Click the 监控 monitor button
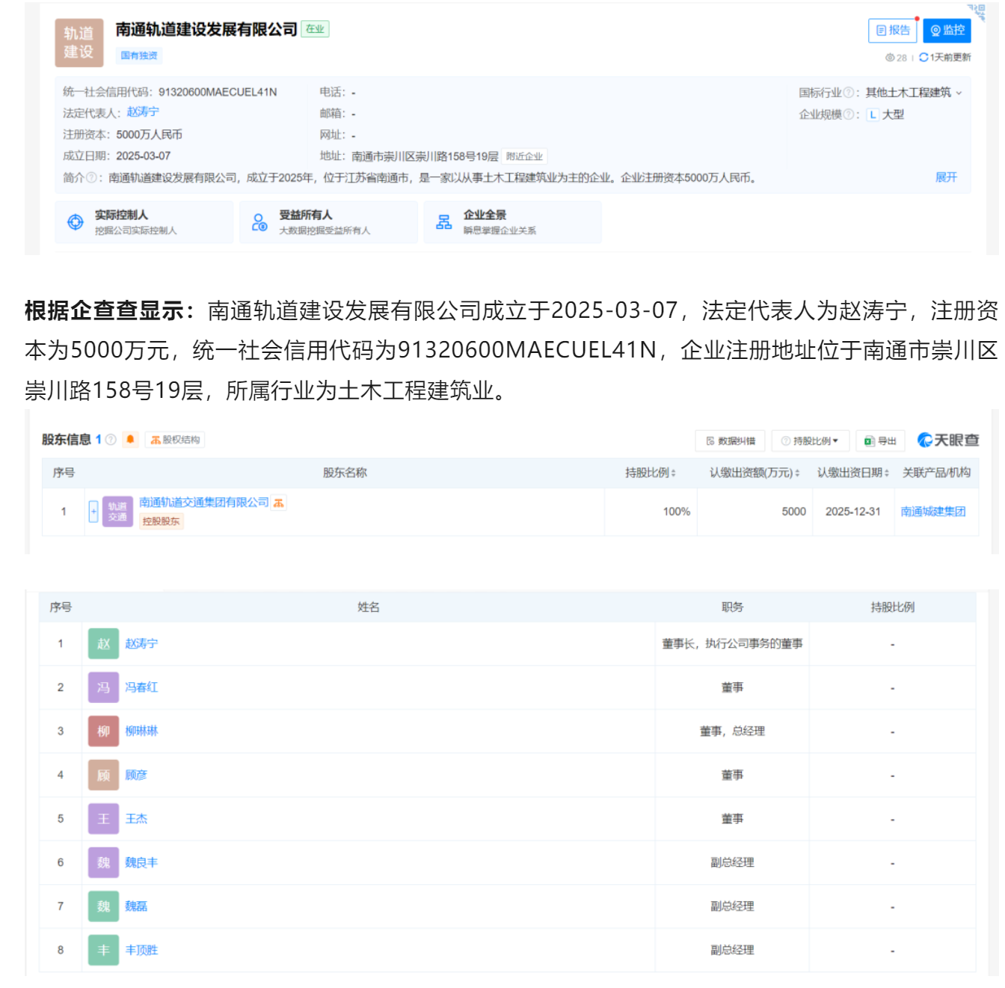This screenshot has width=1005, height=988. coord(947,31)
